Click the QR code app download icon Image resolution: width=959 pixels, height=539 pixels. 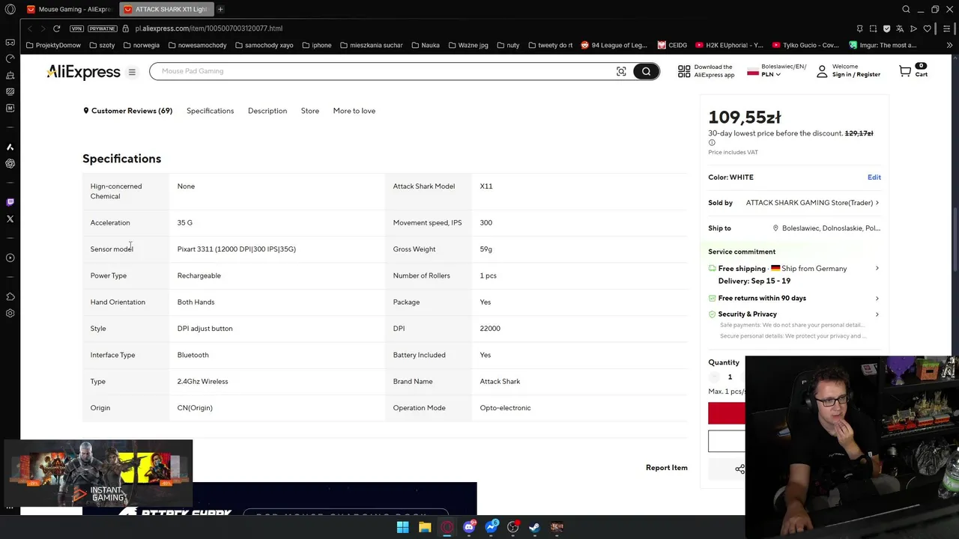(x=684, y=71)
